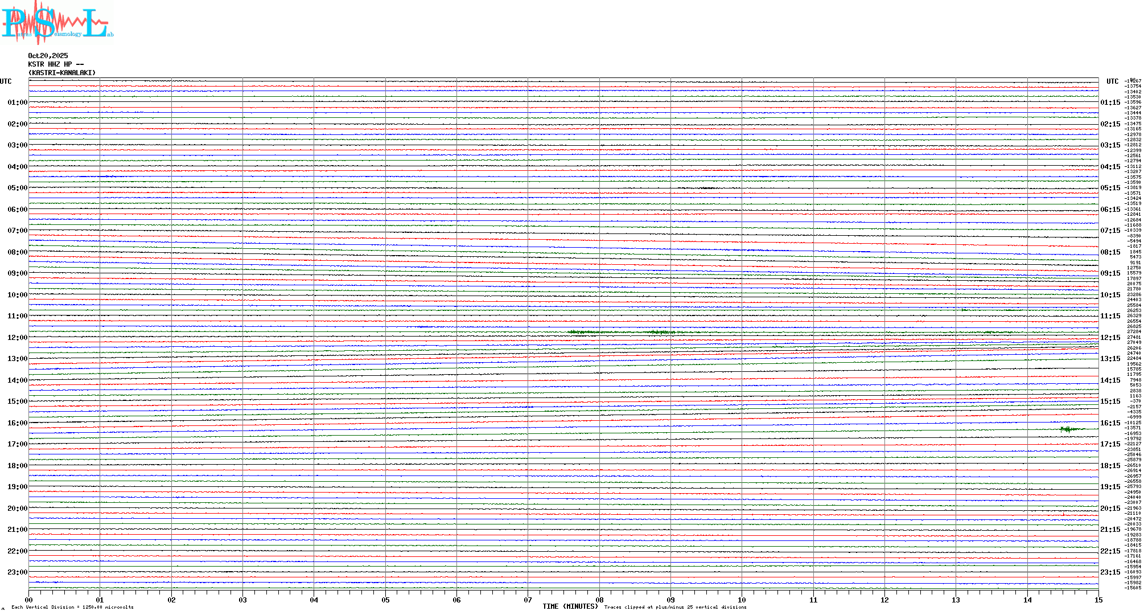The height and width of the screenshot is (615, 1144).
Task: Click the 23:00 hour label on left
Action: click(17, 572)
